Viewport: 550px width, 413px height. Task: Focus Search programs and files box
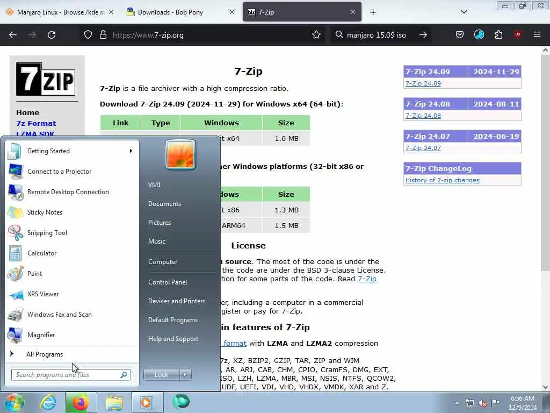click(x=70, y=375)
